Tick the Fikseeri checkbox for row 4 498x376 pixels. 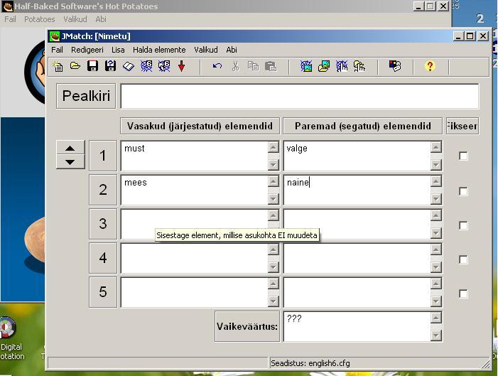[x=463, y=259]
